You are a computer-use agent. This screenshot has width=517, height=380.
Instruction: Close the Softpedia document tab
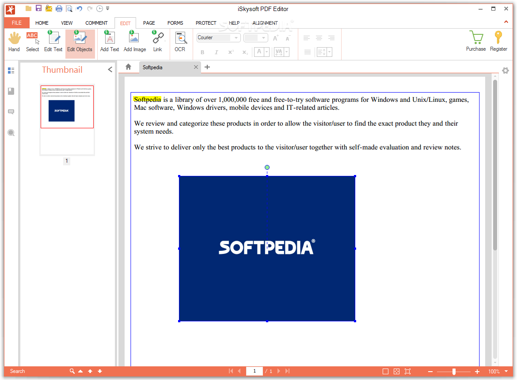pos(196,67)
